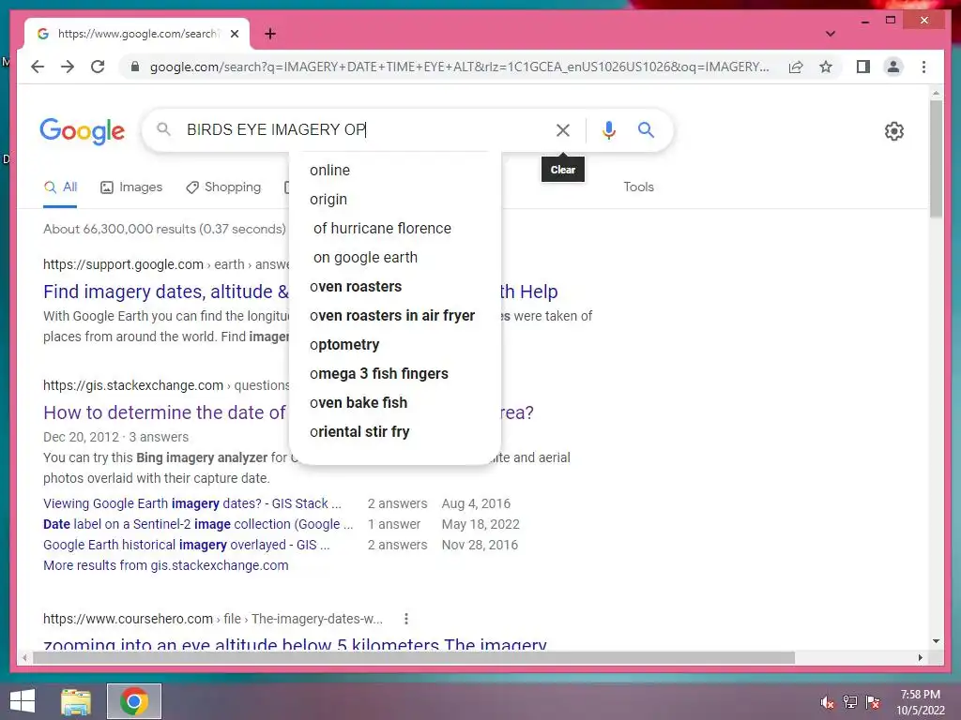Open 'Viewing Google Earth imagery dates?' link
This screenshot has width=961, height=720.
coord(191,503)
